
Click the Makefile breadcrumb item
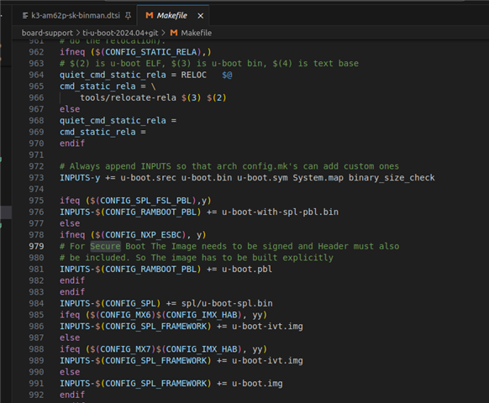(x=196, y=33)
